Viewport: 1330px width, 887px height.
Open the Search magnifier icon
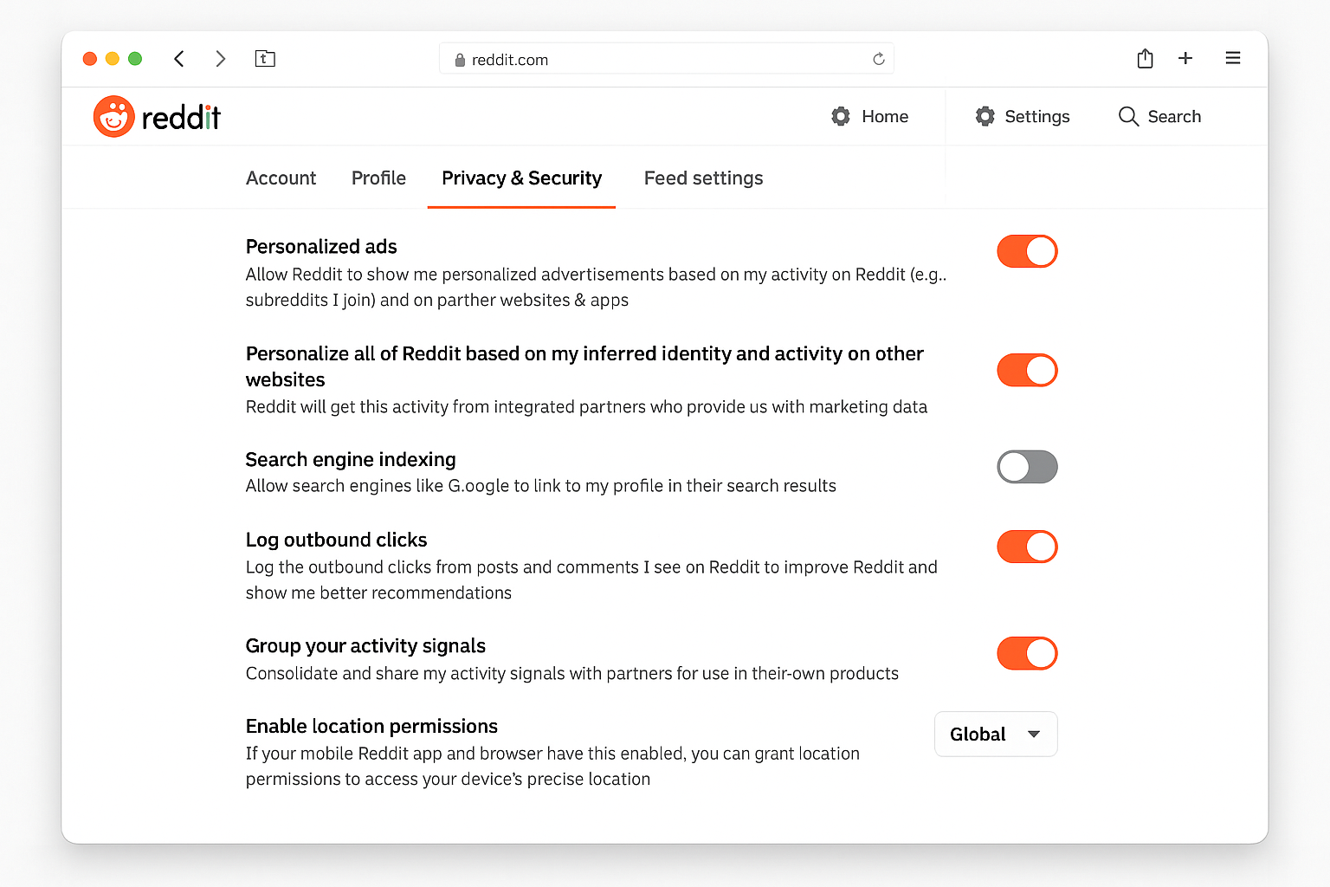pos(1128,116)
